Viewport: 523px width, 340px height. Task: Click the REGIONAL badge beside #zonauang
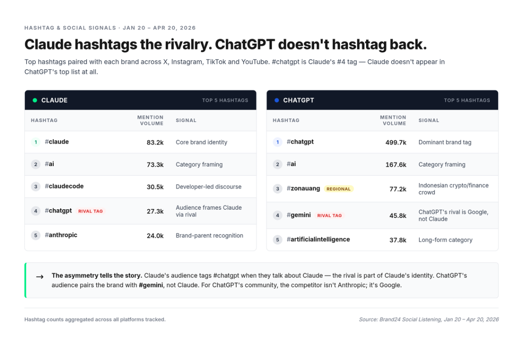339,189
